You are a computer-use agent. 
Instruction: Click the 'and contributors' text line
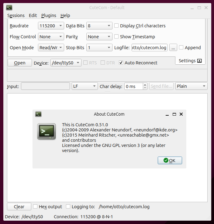pos(79,140)
